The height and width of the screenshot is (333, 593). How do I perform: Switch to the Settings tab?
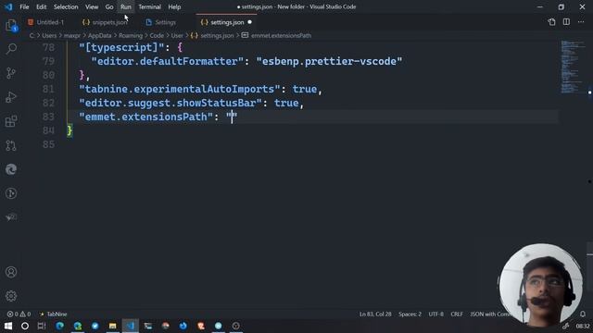point(161,22)
